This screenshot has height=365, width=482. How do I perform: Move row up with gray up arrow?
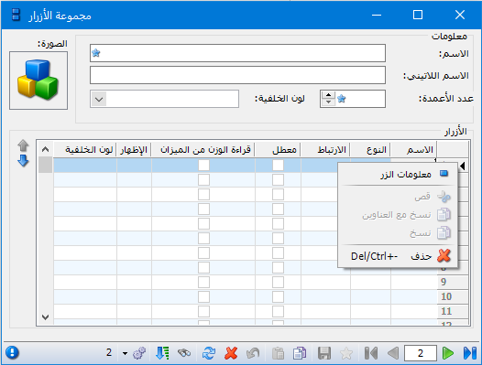23,145
